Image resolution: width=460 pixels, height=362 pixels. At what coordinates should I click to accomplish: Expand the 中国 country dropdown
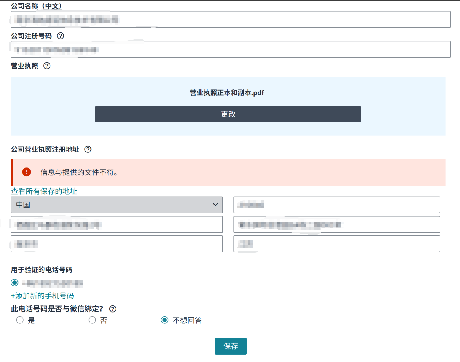click(117, 205)
